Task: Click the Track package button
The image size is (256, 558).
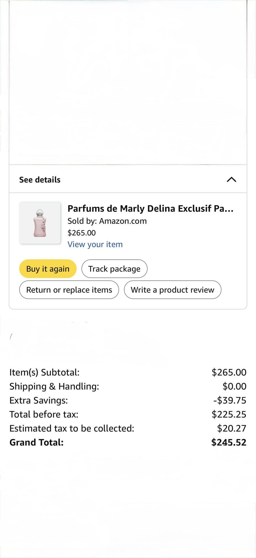Action: 114,269
